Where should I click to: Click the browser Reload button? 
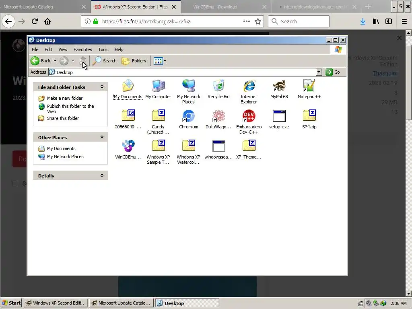35,21
